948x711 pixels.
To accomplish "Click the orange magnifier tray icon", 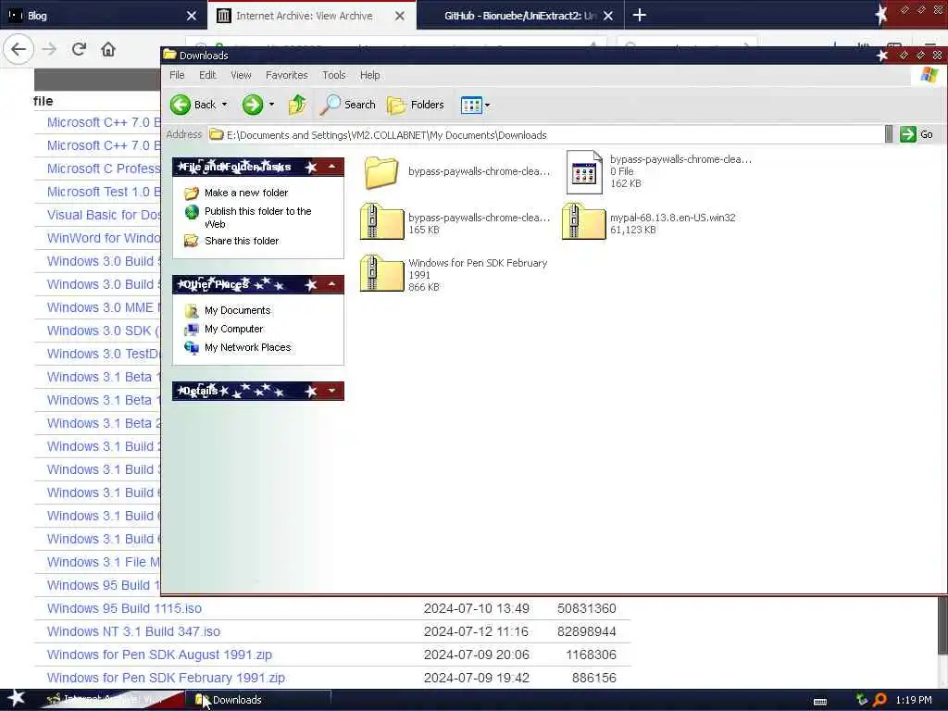I will [x=879, y=700].
